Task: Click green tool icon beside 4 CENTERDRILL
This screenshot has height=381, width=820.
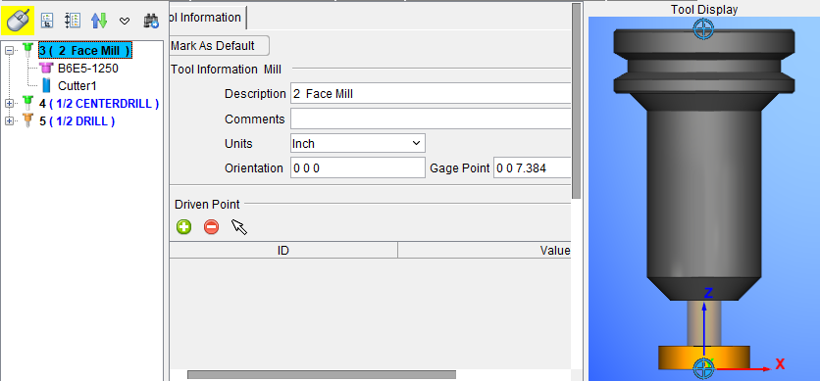Action: [x=28, y=103]
